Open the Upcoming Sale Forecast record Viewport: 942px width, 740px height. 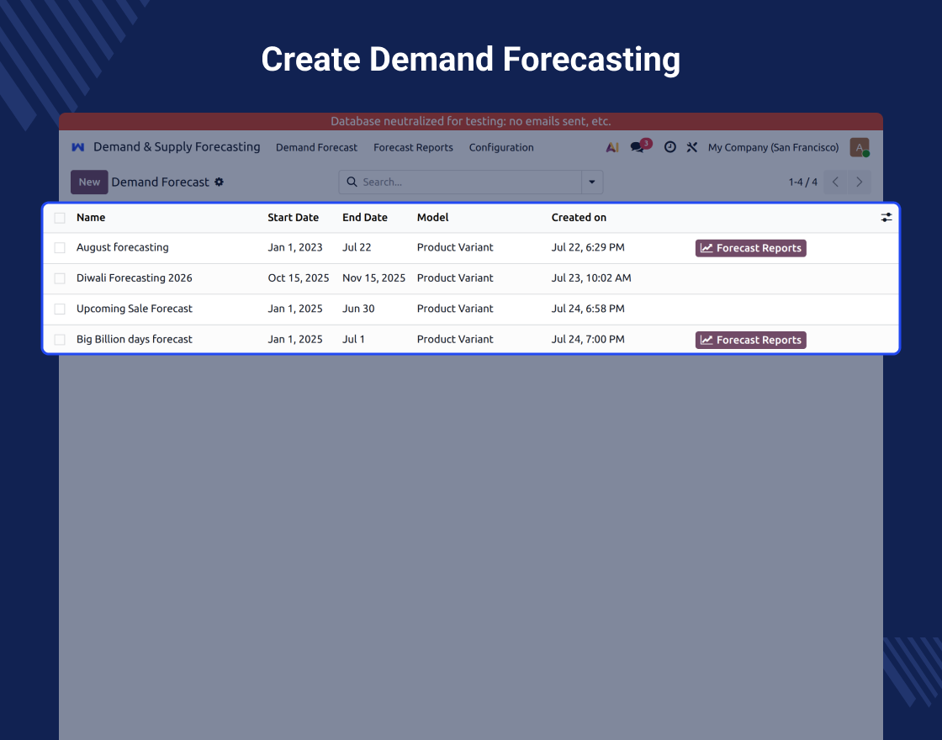coord(134,309)
